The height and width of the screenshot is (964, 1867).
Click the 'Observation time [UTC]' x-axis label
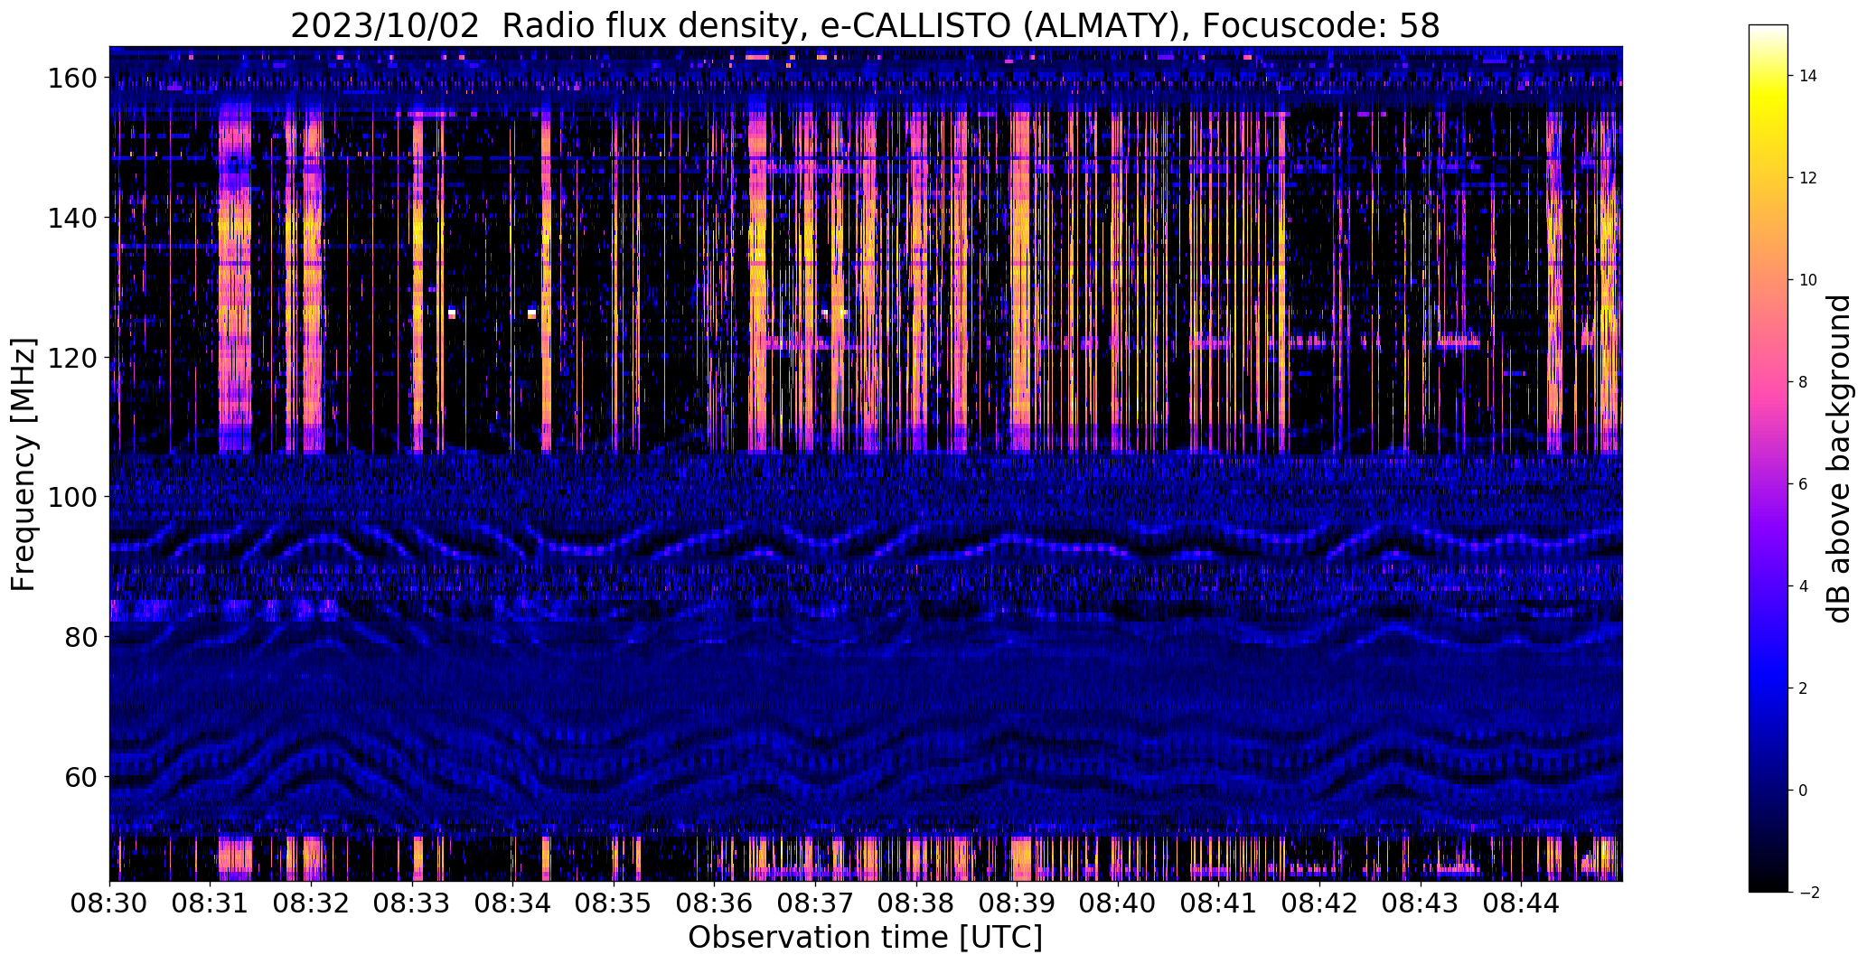[x=865, y=937]
